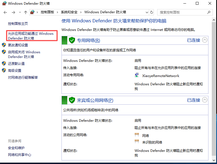
Task: Click the XiaoyeRemoteNetwork network icon
Action: pyautogui.click(x=137, y=75)
